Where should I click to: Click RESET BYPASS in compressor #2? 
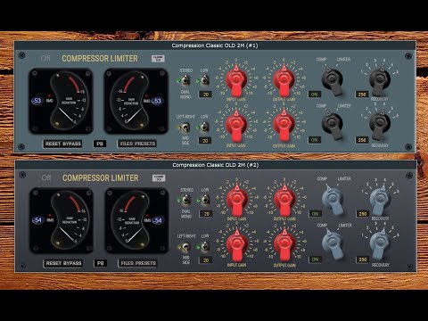click(63, 263)
